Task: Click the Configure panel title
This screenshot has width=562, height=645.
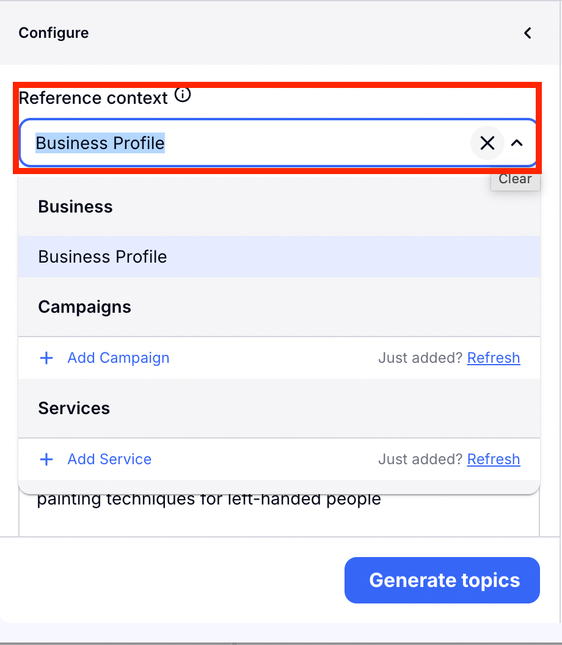Action: [x=54, y=33]
